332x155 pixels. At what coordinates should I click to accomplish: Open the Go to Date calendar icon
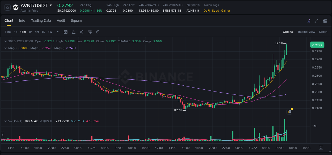[66, 32]
